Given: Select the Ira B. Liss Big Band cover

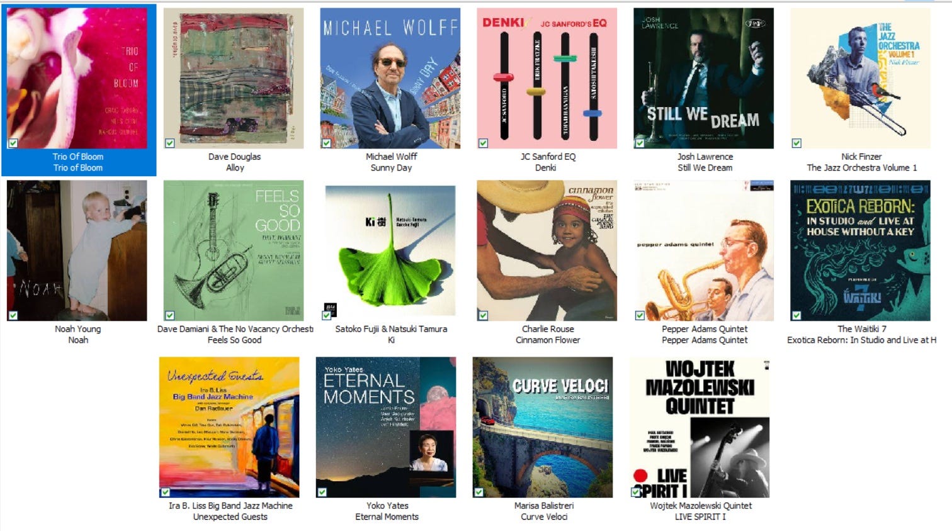Looking at the screenshot, I should [x=229, y=427].
